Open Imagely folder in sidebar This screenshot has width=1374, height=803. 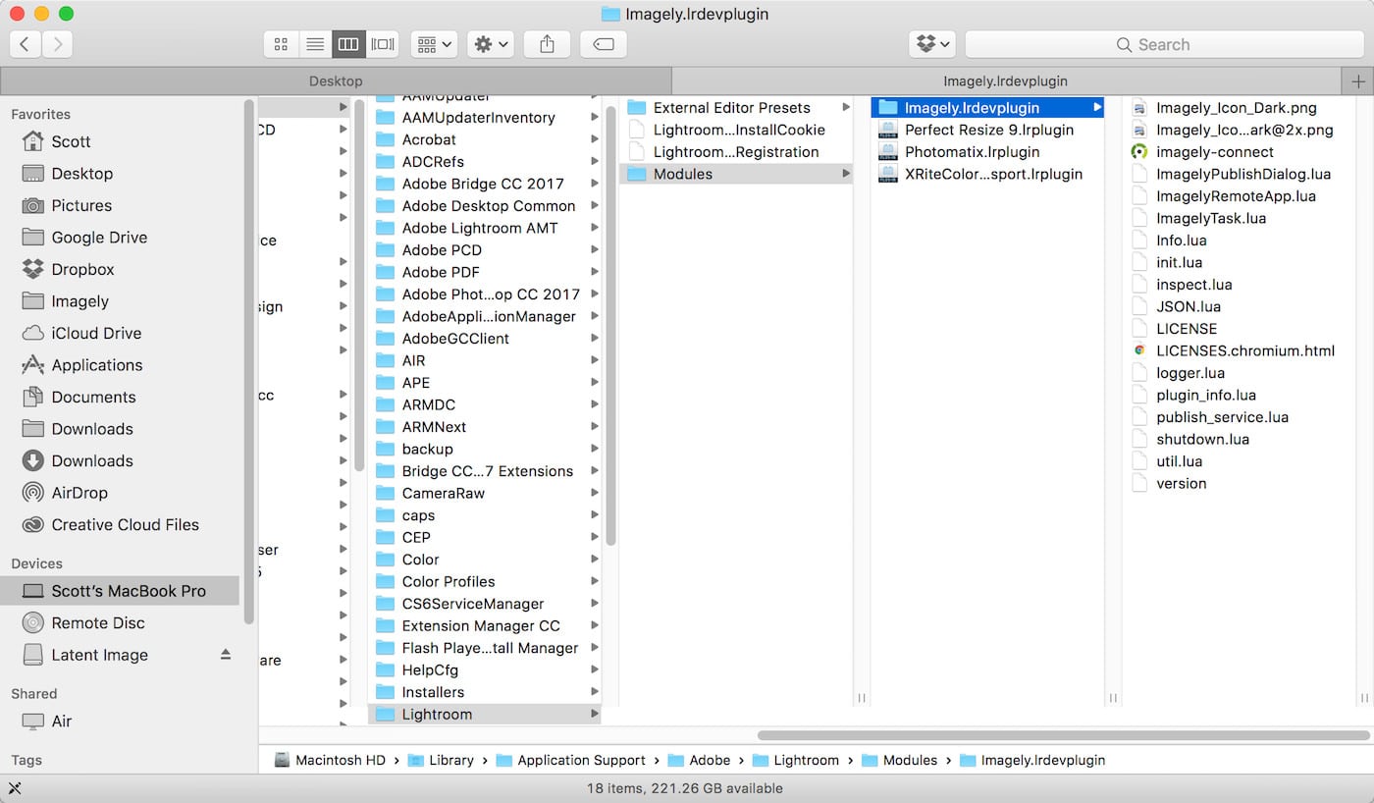[66, 301]
